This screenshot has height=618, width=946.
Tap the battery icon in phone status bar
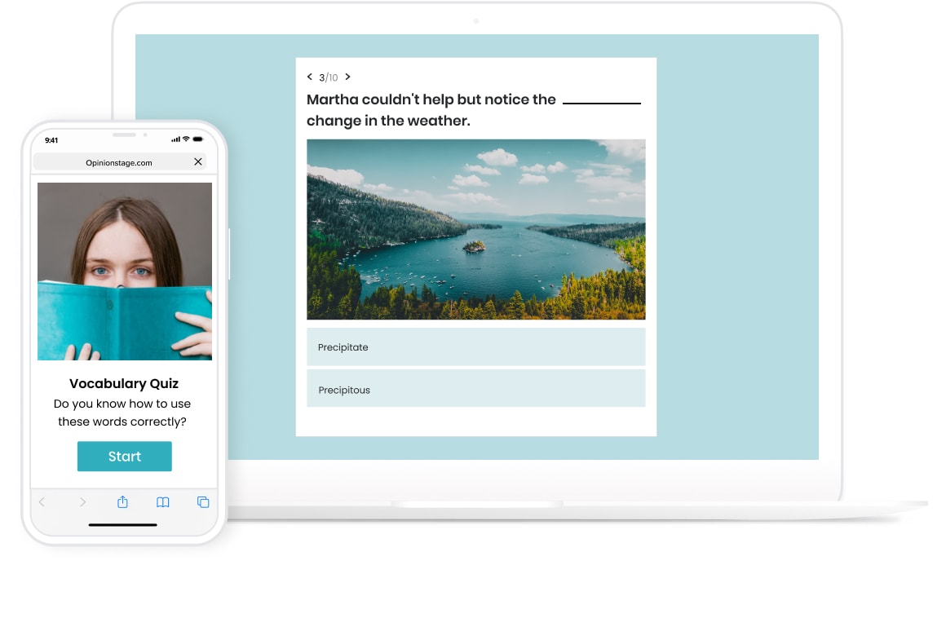(x=198, y=139)
